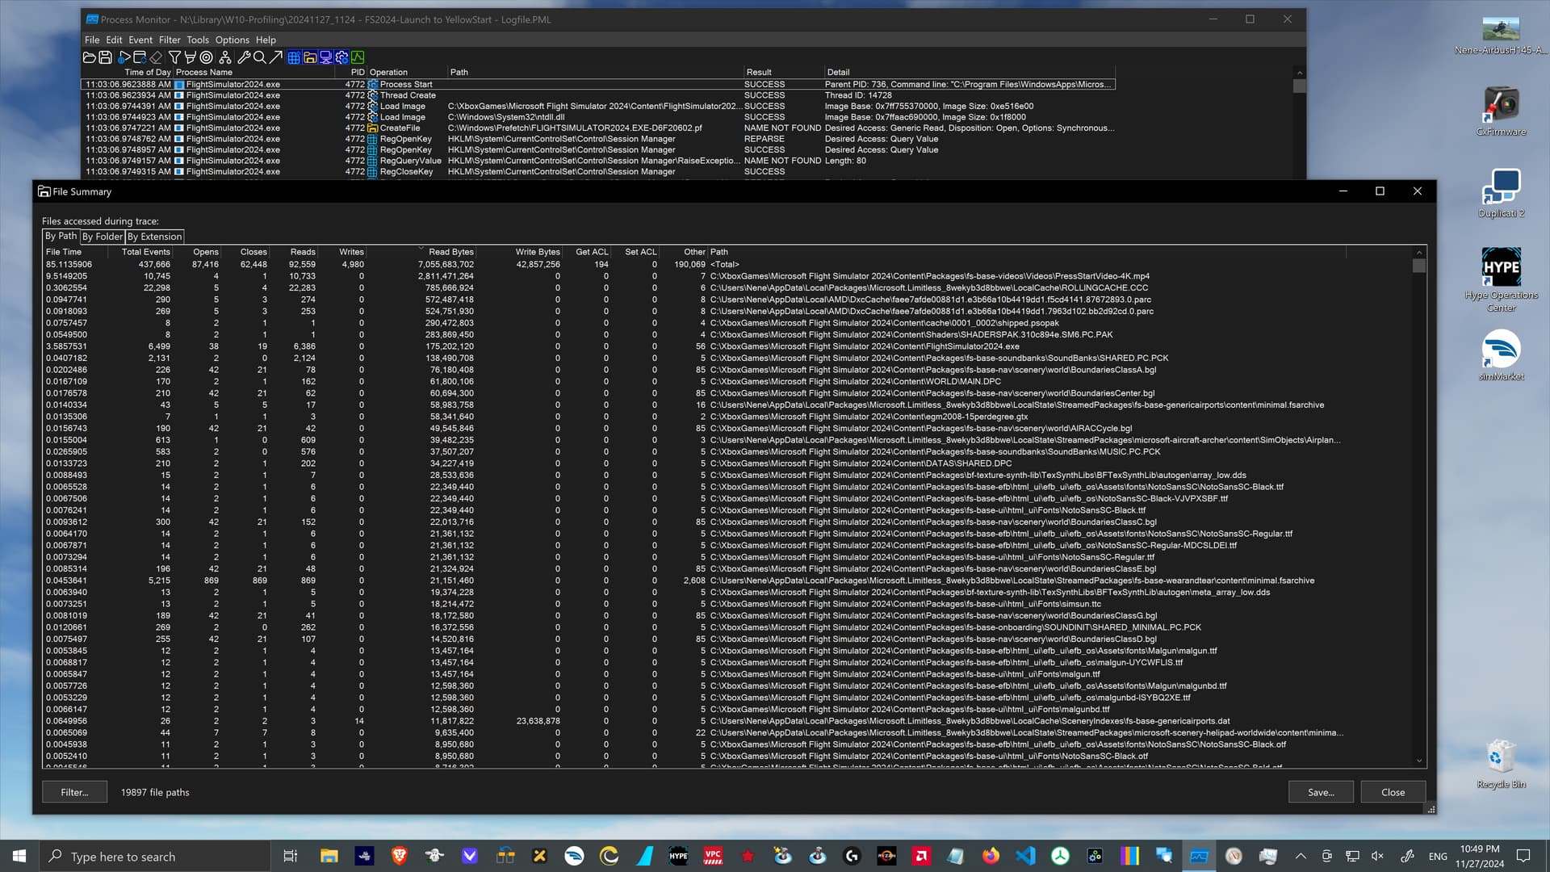Viewport: 1550px width, 872px height.
Task: Click the File Summary scrollbar down arrow
Action: 1419,761
